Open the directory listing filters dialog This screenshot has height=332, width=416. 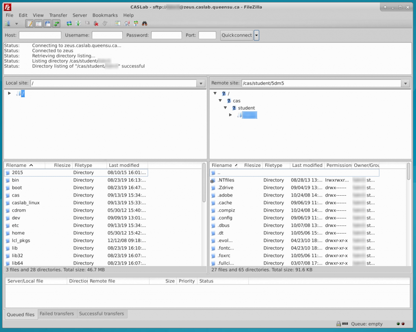pyautogui.click(x=118, y=24)
